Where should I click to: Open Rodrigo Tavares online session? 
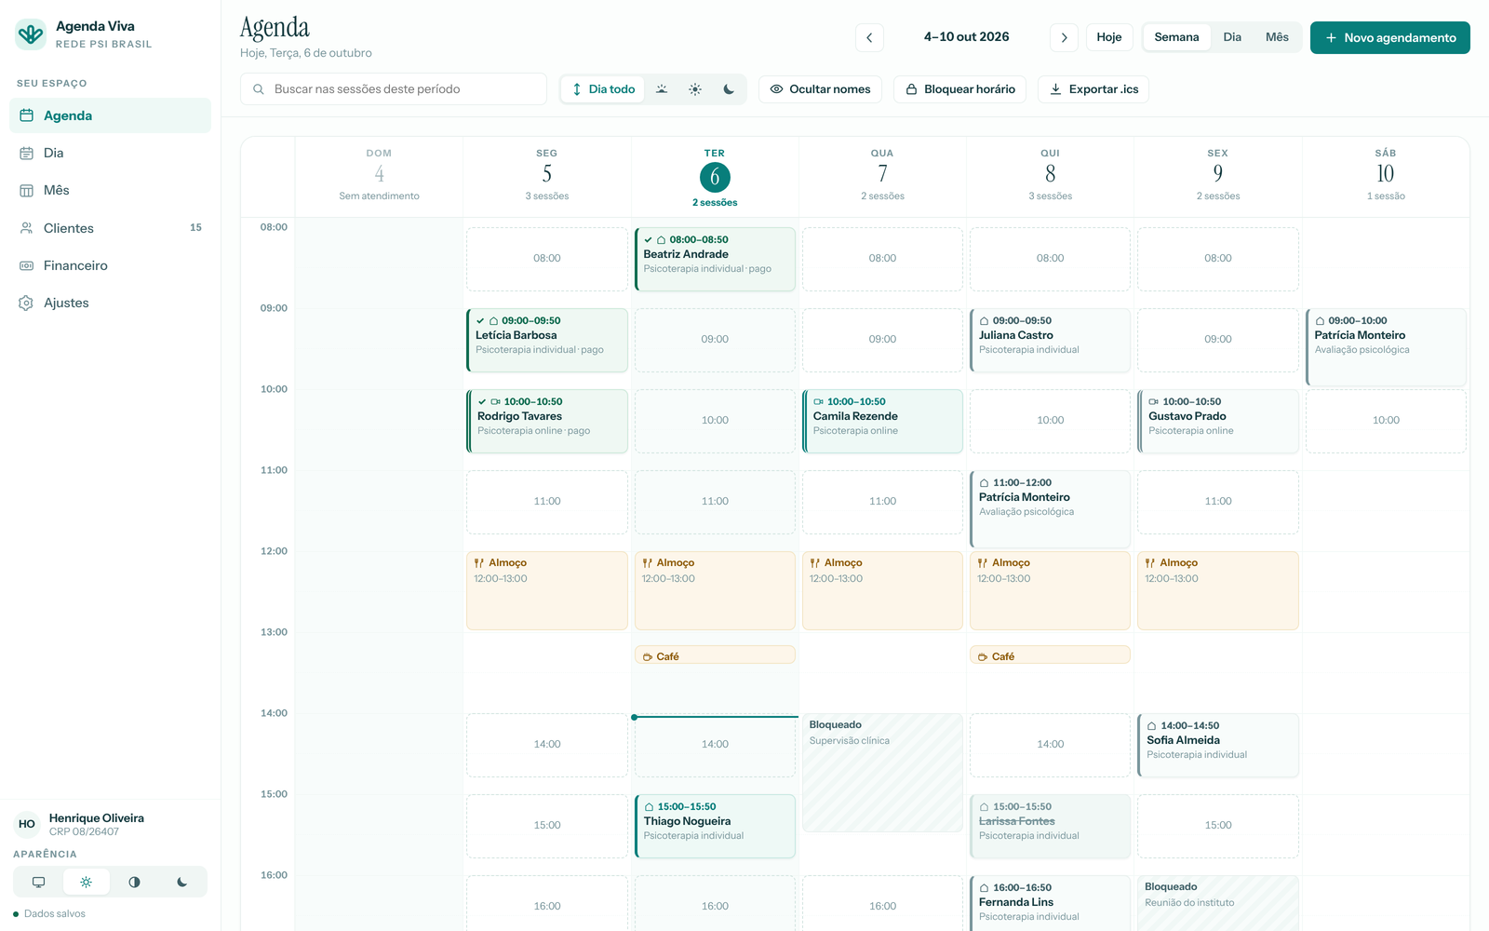(x=547, y=421)
